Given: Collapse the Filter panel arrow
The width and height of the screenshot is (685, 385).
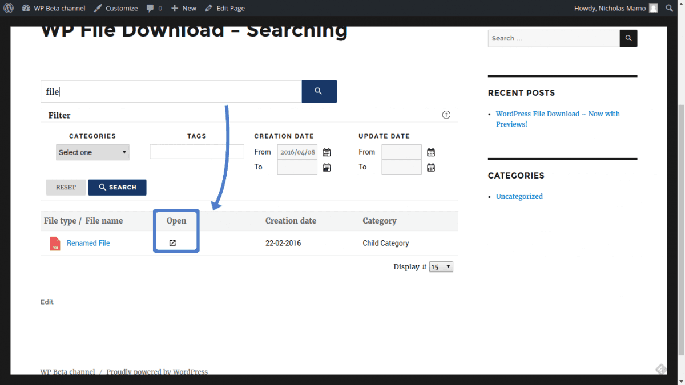Looking at the screenshot, I should (x=446, y=115).
